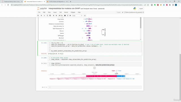
Task: Open the Chrome profile avatar
Action: pos(176,5)
